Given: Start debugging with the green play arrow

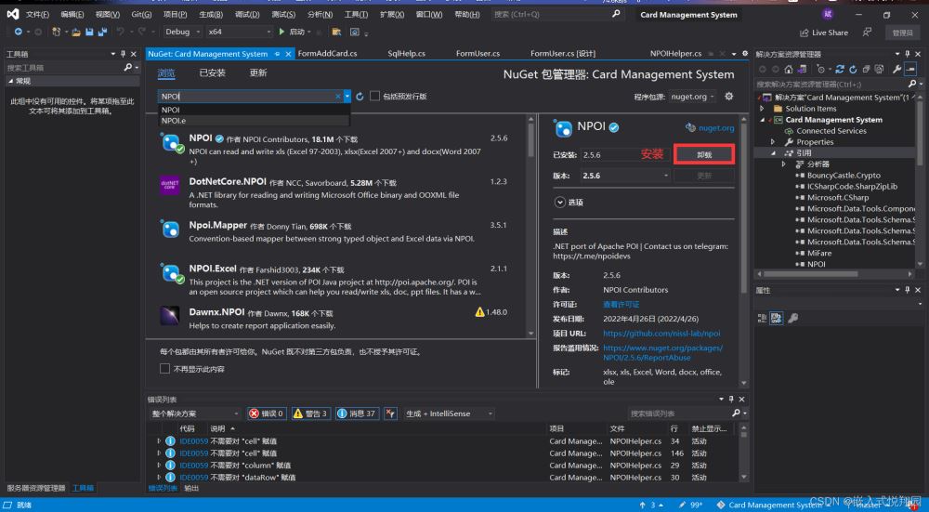Looking at the screenshot, I should point(282,32).
